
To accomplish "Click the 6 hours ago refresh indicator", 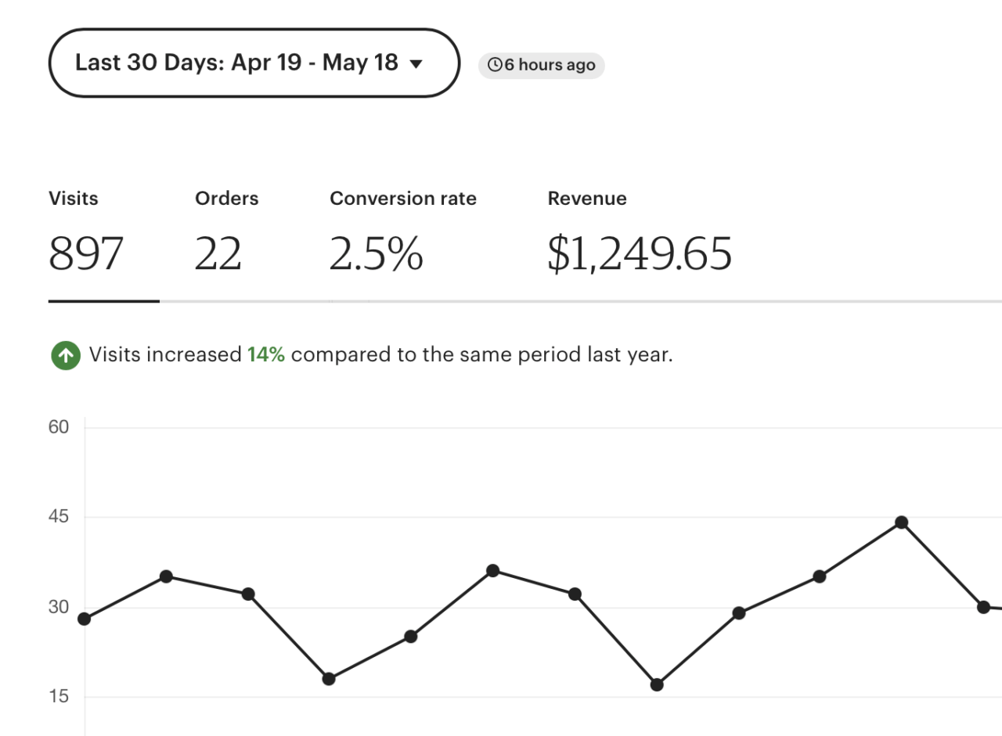I will pyautogui.click(x=541, y=65).
